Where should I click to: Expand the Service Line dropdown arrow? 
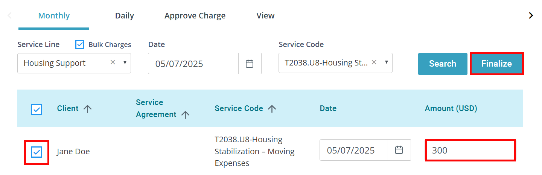click(125, 62)
